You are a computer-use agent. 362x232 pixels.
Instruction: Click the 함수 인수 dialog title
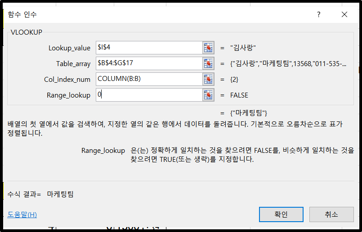tap(22, 14)
